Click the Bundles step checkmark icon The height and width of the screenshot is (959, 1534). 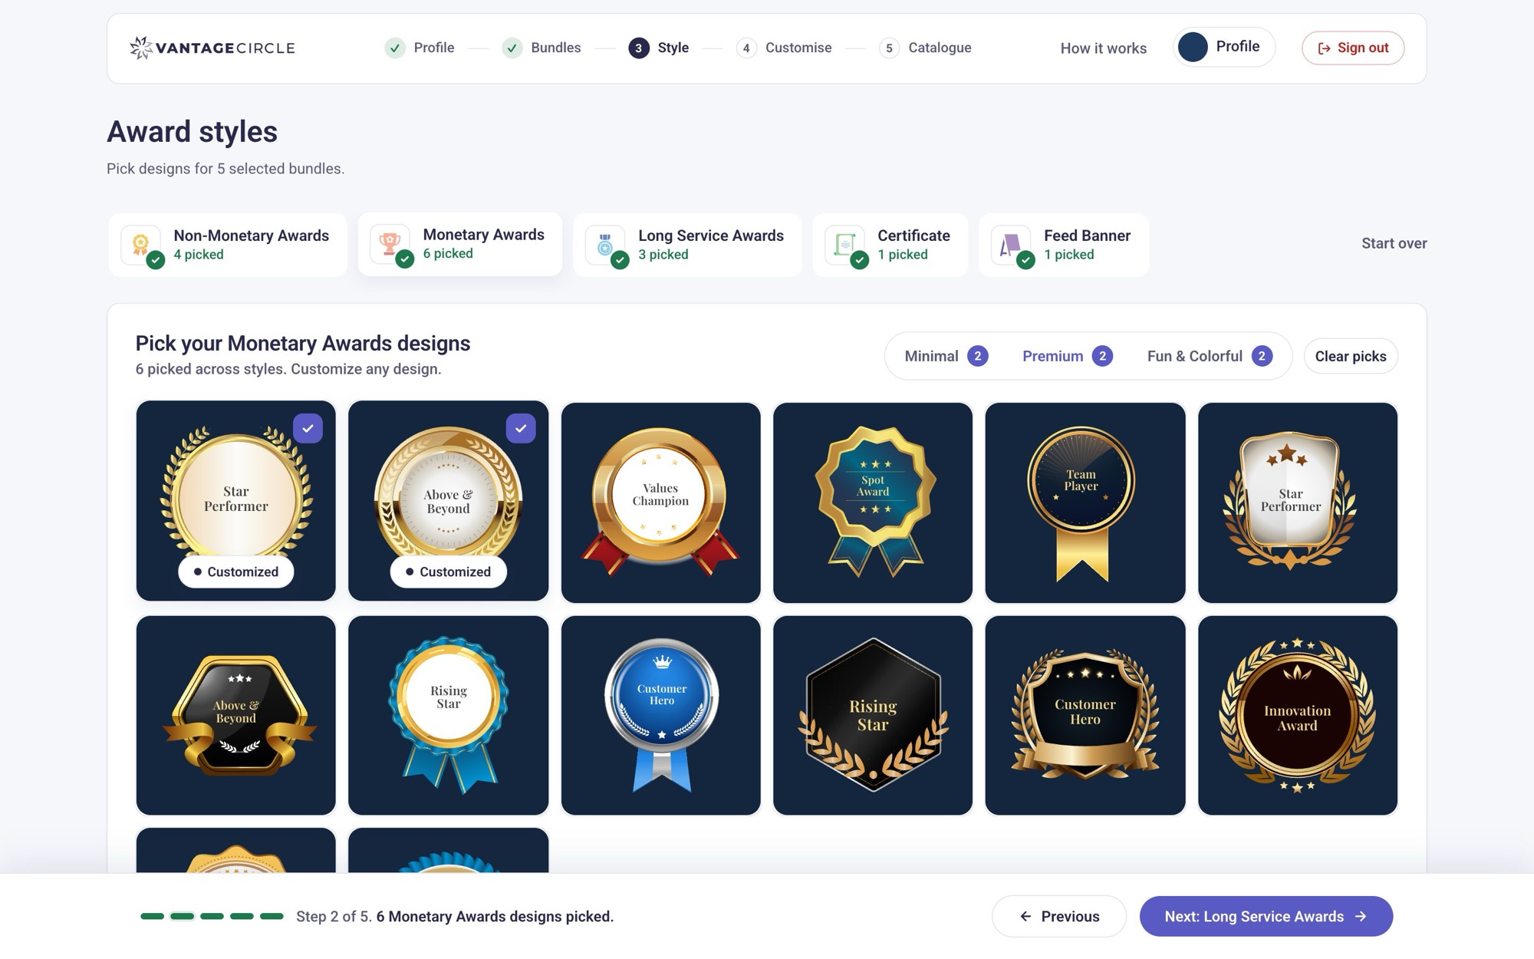512,48
